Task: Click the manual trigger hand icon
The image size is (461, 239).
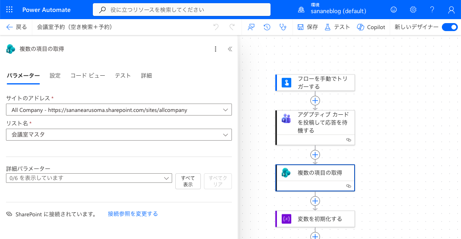Action: coord(286,82)
